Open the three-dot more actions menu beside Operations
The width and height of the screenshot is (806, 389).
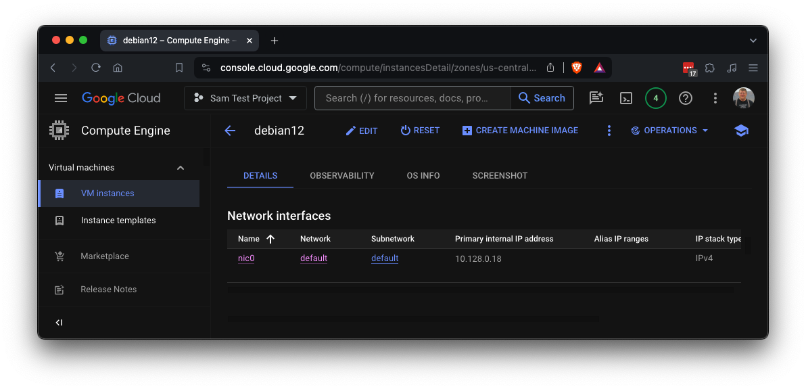(x=609, y=131)
